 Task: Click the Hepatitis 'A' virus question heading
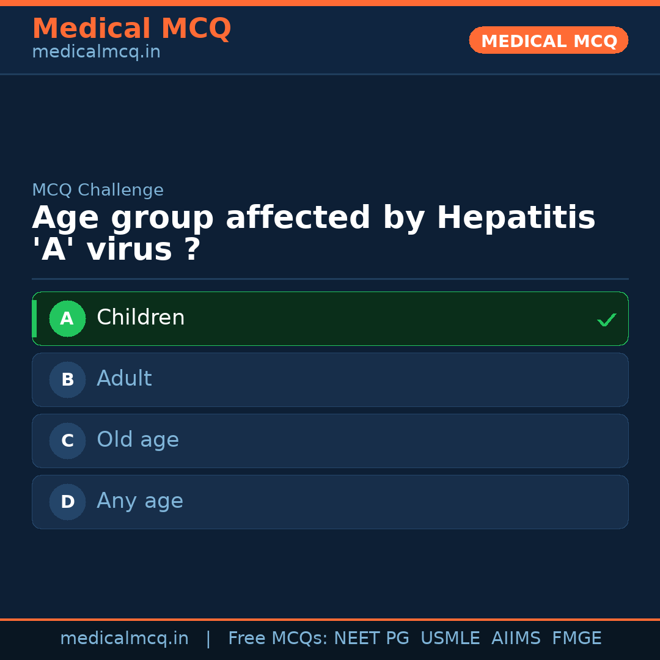click(313, 233)
